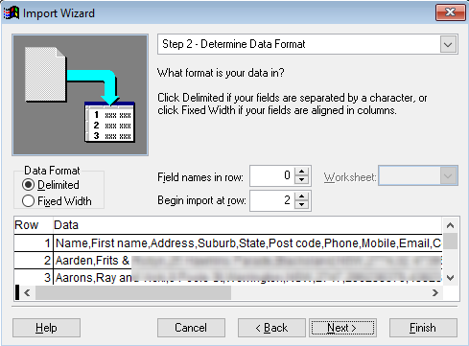The width and height of the screenshot is (469, 346).
Task: Click scroll up arrow in data preview
Action: [450, 225]
